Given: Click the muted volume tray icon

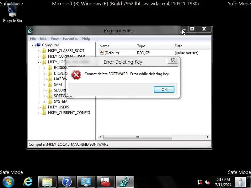Looking at the screenshot, I should click(207, 182).
